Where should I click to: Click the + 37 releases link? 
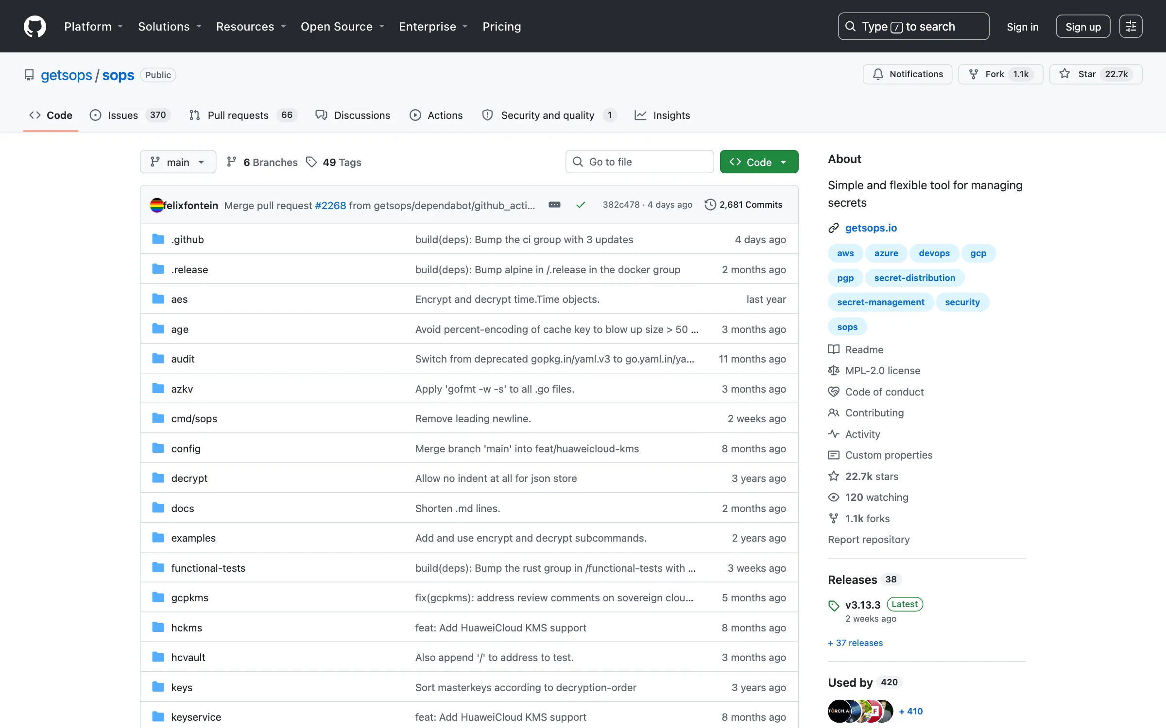click(856, 643)
